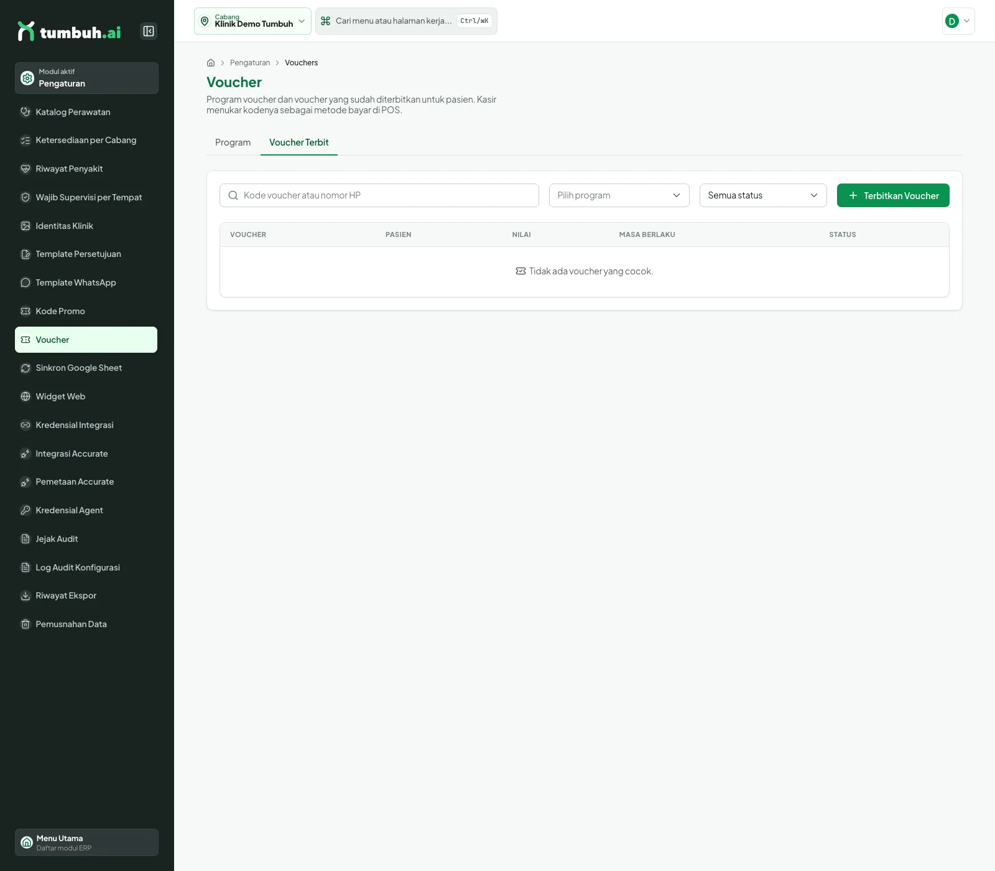Image resolution: width=995 pixels, height=871 pixels.
Task: Open the Pilih program dropdown
Action: tap(619, 195)
